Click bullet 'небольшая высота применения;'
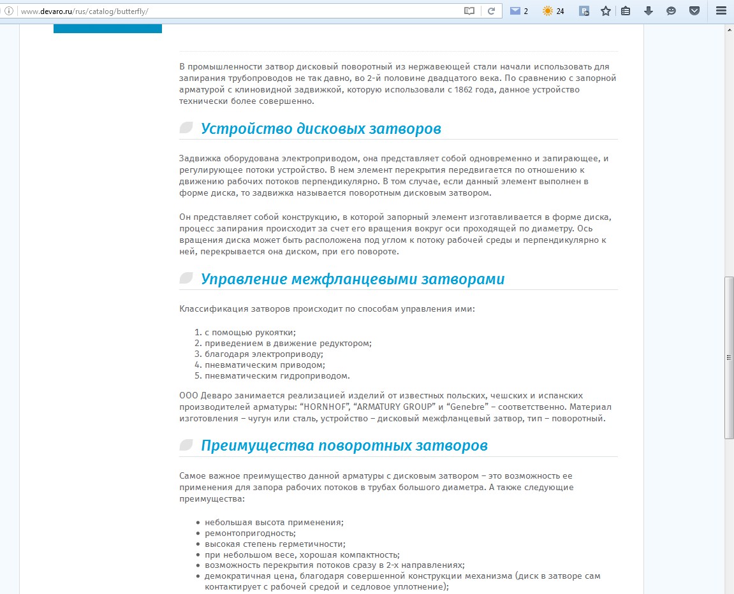This screenshot has height=594, width=734. tap(274, 523)
